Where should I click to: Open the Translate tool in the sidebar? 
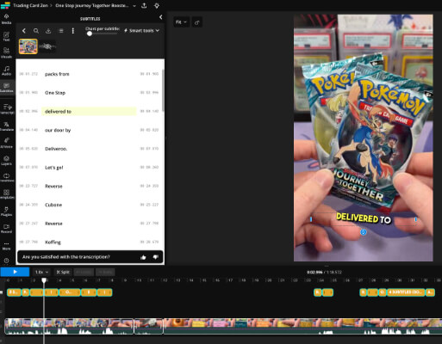click(x=6, y=126)
